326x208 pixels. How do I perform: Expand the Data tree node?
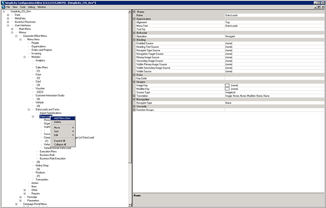(8, 15)
